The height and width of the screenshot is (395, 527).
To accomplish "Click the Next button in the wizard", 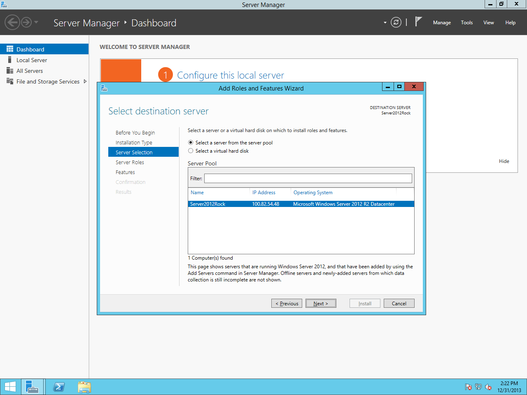I will [x=321, y=303].
